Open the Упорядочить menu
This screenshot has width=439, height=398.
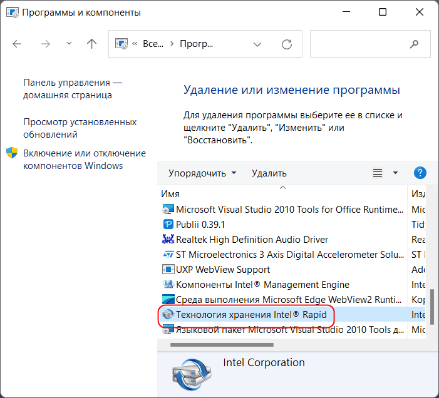[202, 173]
